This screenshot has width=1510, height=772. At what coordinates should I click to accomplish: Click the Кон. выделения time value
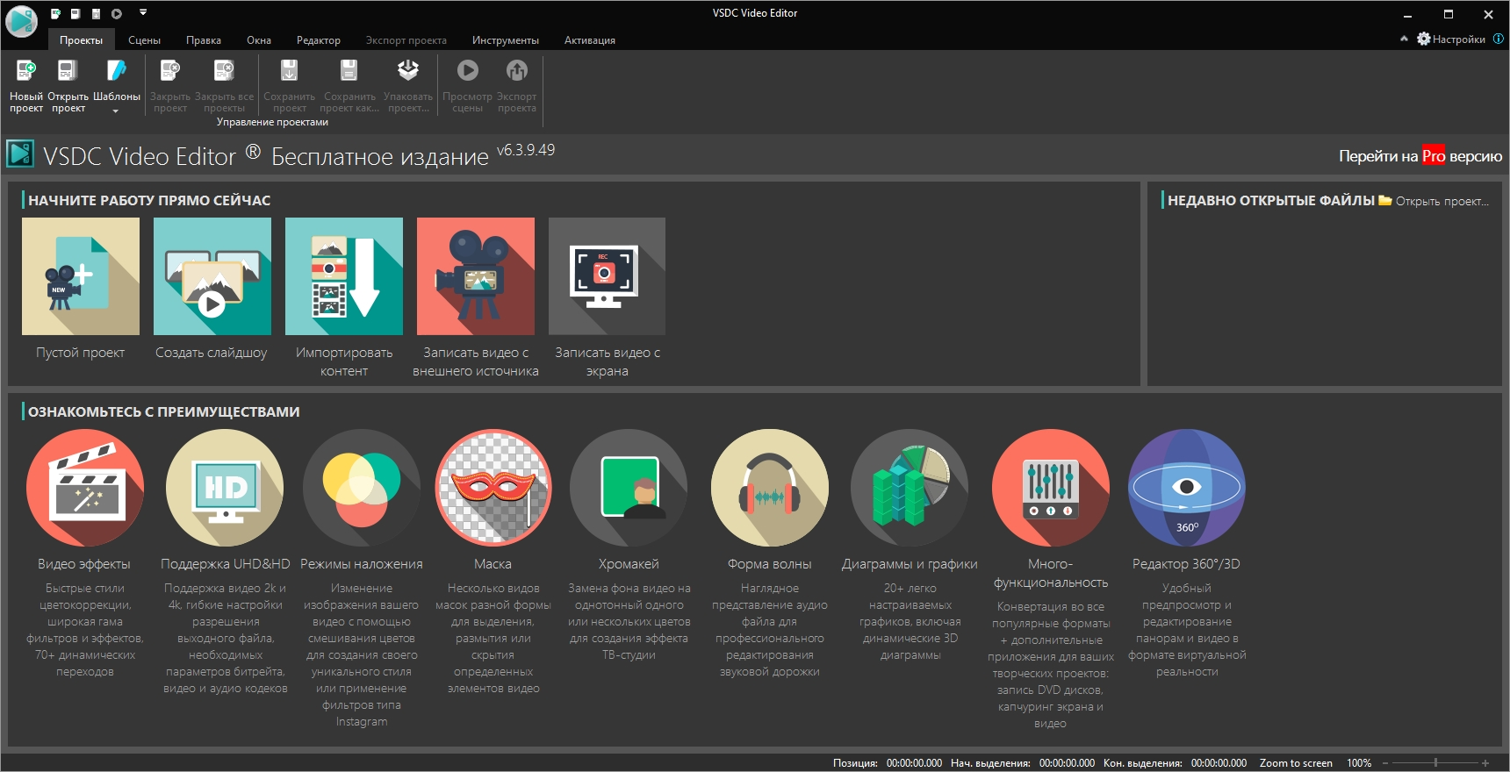(x=1219, y=763)
